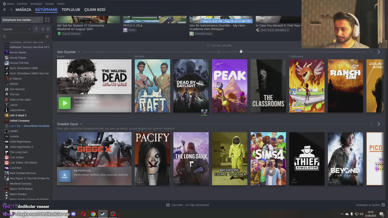Open Sea of Thieves news link

(69, 34)
